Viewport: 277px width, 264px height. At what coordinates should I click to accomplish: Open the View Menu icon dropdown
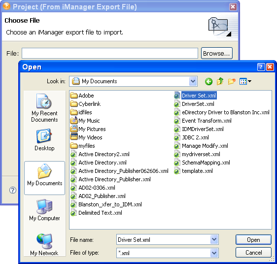click(x=245, y=81)
